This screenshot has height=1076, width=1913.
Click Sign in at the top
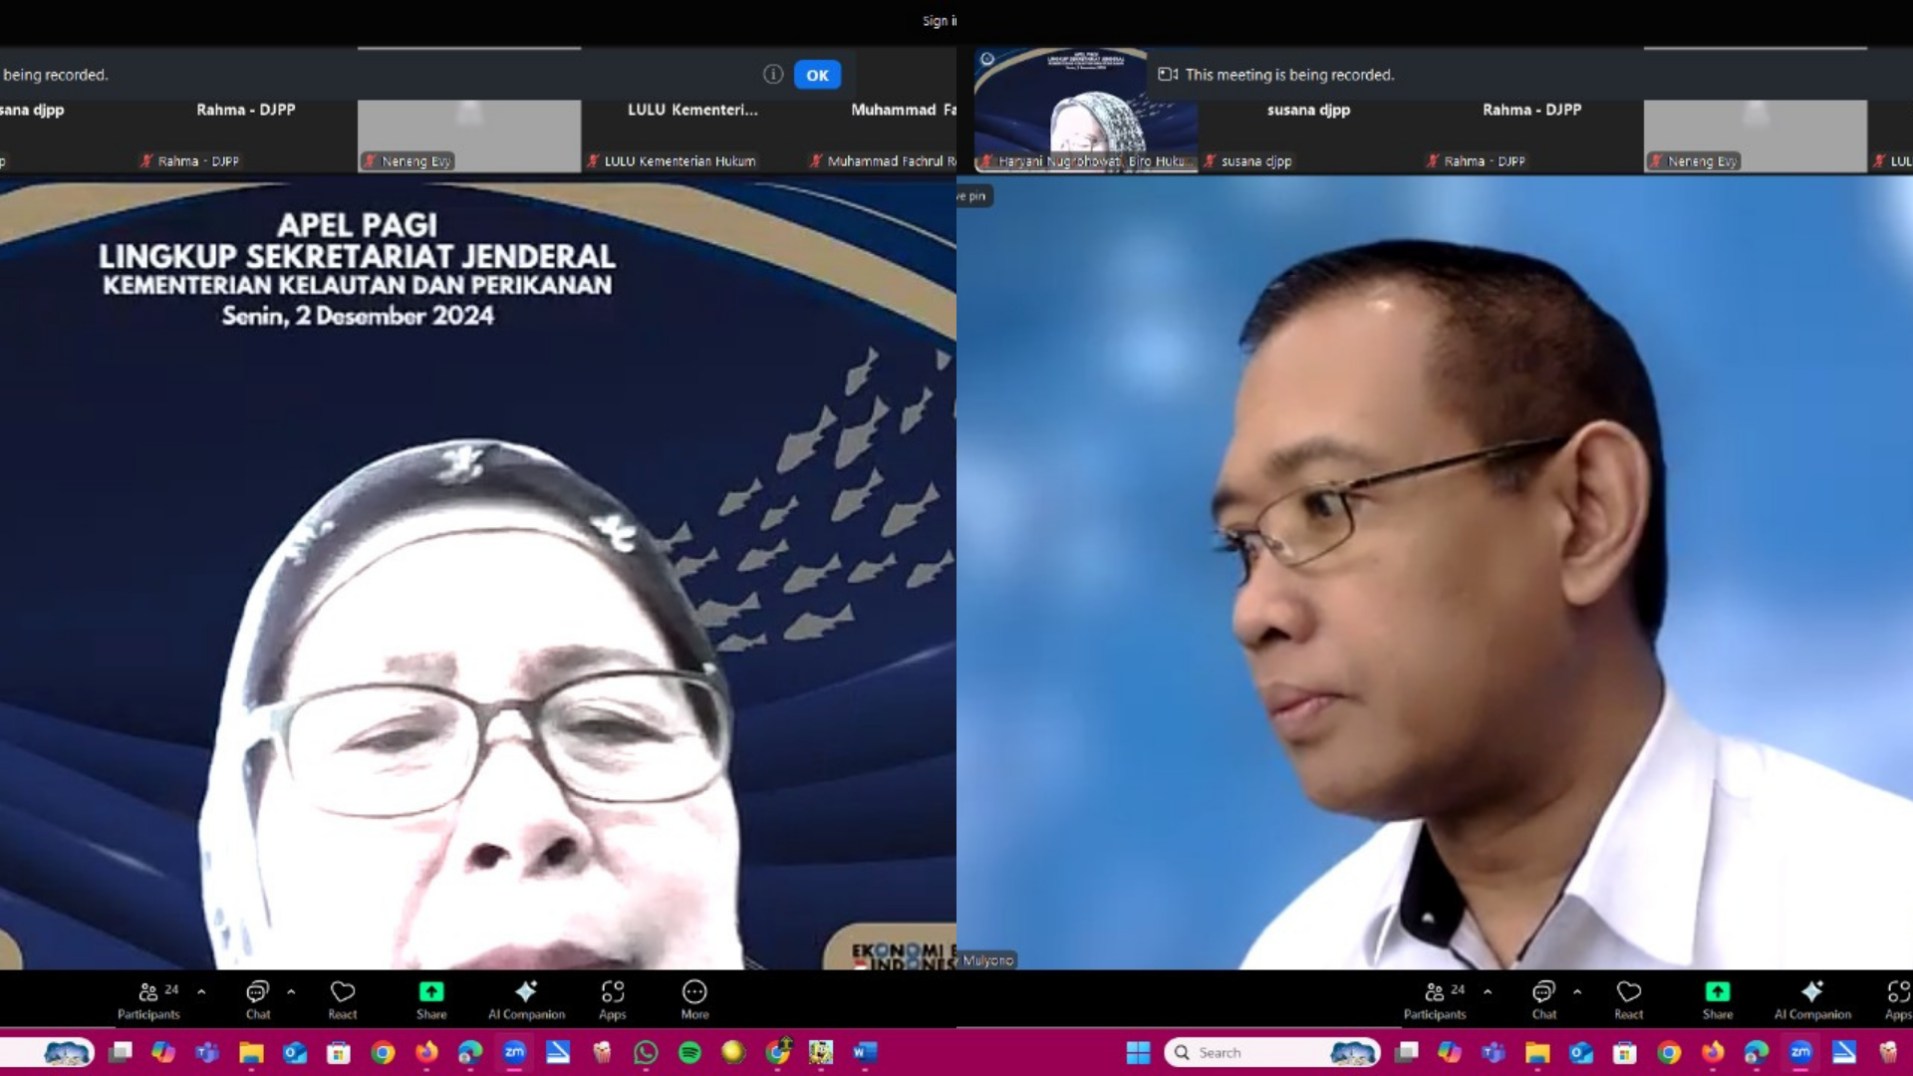[939, 21]
